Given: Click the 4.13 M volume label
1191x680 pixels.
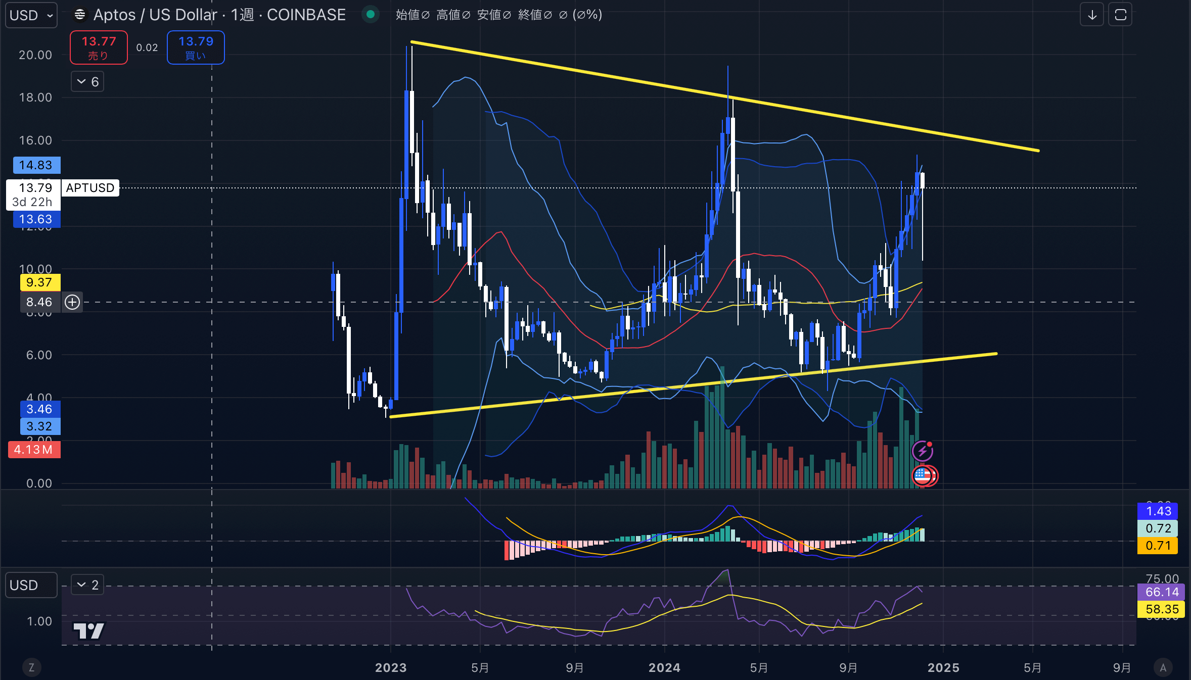Looking at the screenshot, I should 34,450.
